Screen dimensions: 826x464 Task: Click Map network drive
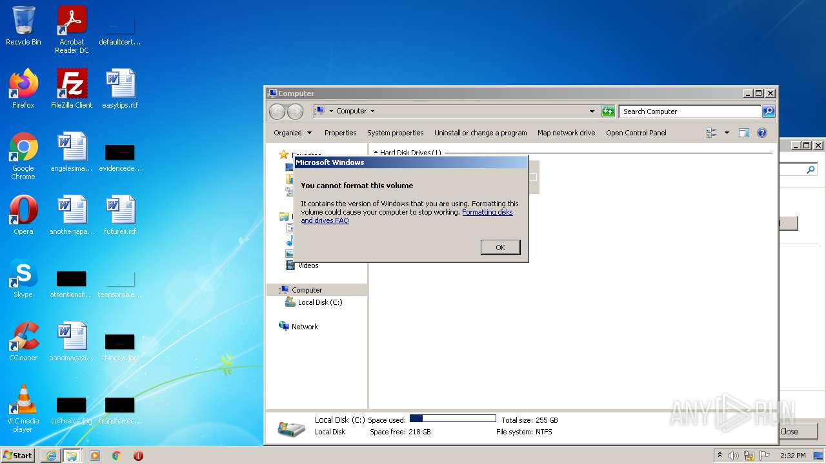click(566, 133)
